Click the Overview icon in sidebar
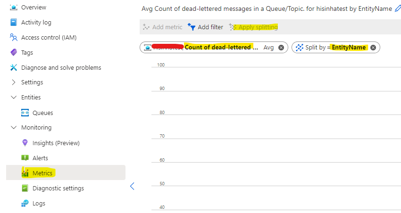This screenshot has width=401, height=213. click(x=14, y=8)
